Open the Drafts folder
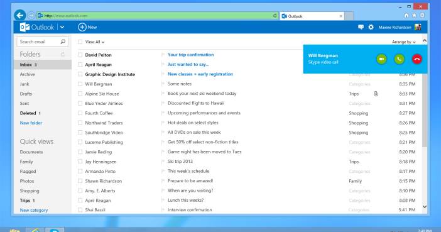The image size is (441, 232). coord(26,94)
